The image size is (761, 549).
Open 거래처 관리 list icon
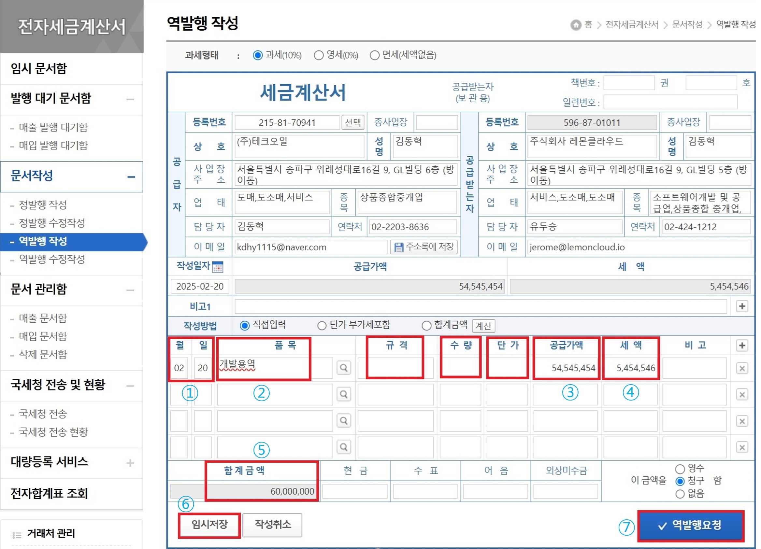(x=17, y=535)
